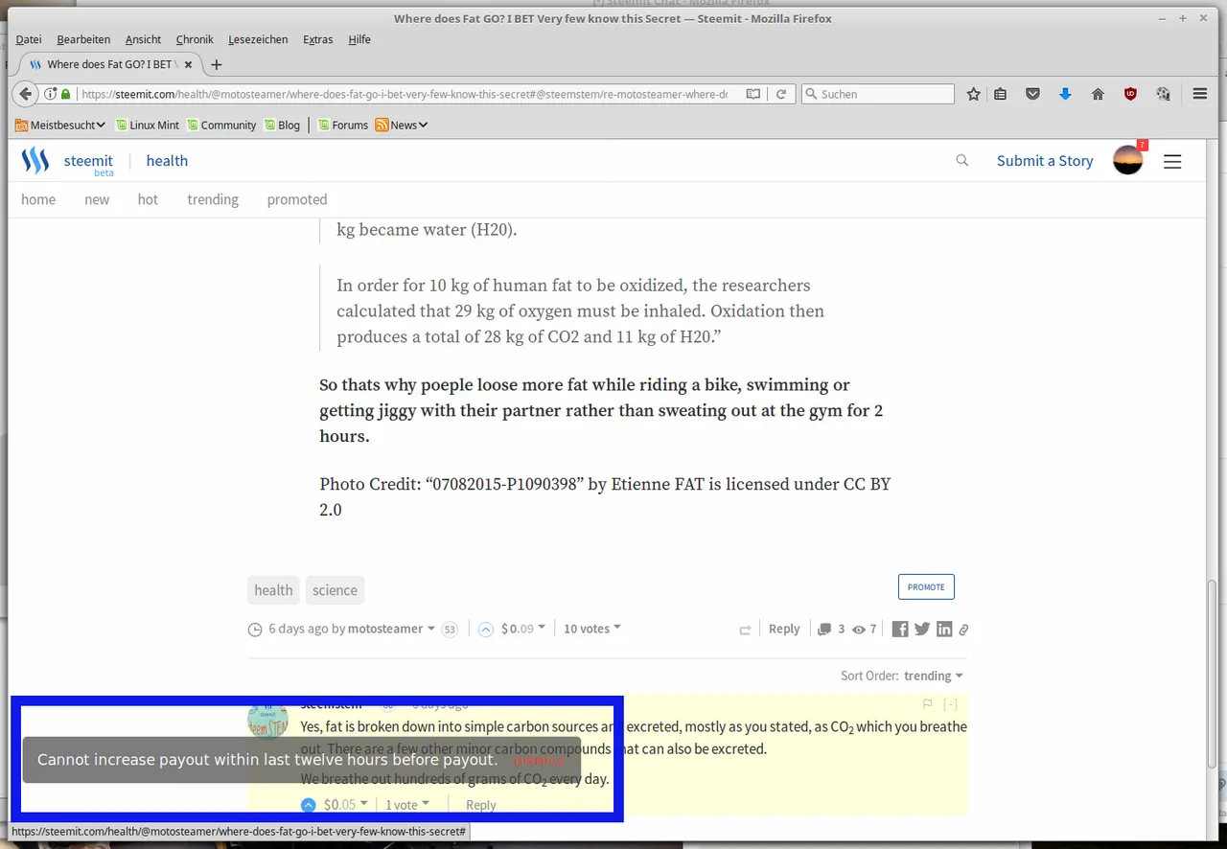
Task: Open the News bookmarks folder dropdown
Action: pos(402,125)
